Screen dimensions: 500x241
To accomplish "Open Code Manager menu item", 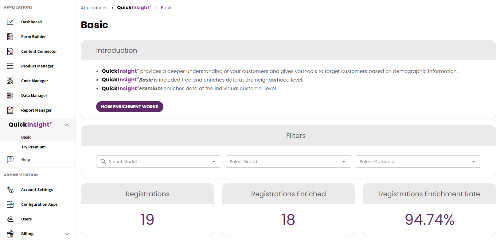I will [x=35, y=81].
